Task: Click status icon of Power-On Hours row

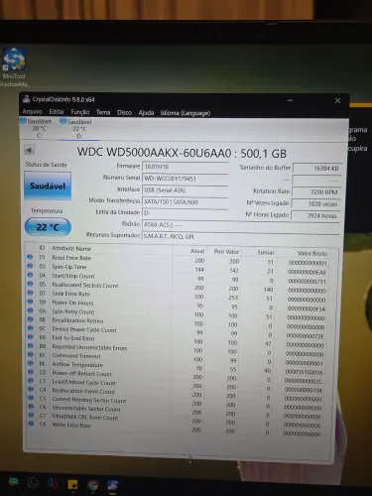Action: point(30,302)
